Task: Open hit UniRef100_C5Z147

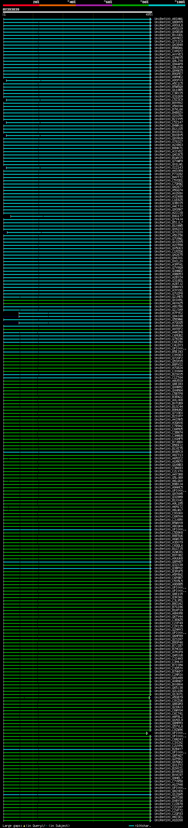Action: 168,122
